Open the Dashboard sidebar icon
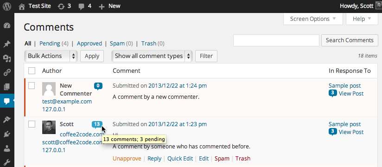Screen dimensions: 382x167 pyautogui.click(x=7, y=26)
